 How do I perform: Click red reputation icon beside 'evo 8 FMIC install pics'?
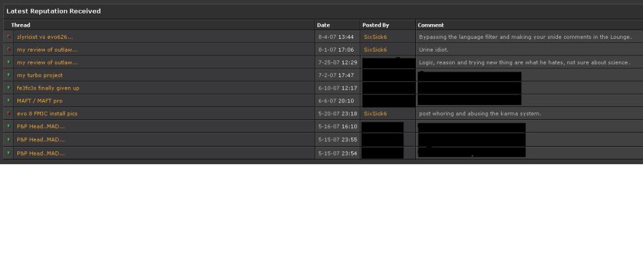9,113
